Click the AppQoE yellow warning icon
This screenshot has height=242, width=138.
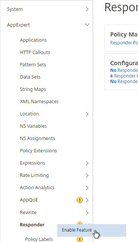point(80,200)
